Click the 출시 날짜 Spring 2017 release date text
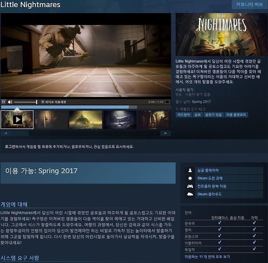268x263 pixels. coord(193,101)
